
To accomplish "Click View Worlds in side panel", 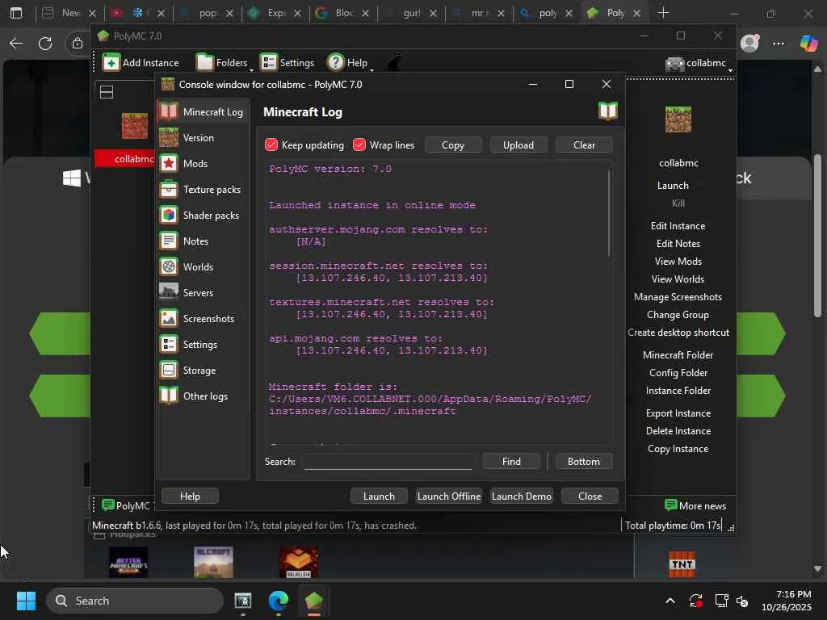I will tap(678, 279).
